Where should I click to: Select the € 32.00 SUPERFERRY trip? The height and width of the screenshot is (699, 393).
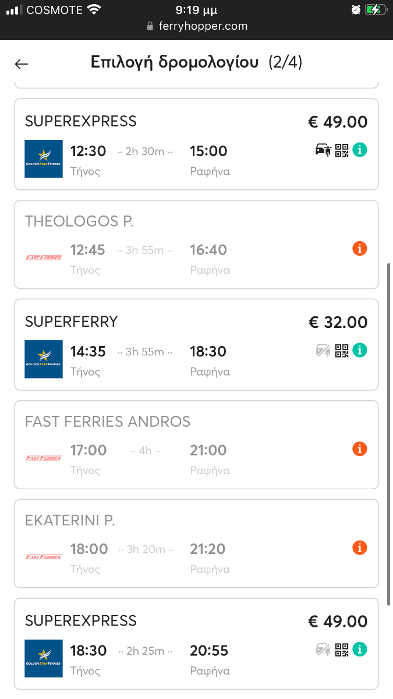click(196, 344)
